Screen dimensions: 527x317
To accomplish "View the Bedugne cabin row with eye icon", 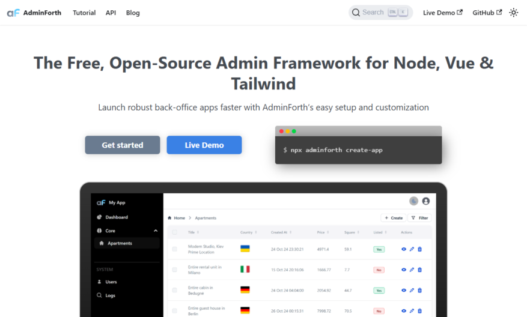I will (x=404, y=290).
